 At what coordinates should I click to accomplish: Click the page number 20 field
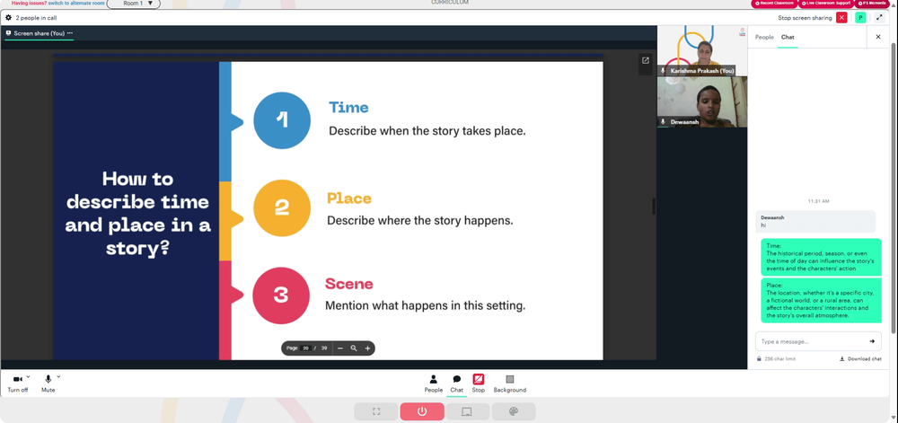pyautogui.click(x=306, y=348)
